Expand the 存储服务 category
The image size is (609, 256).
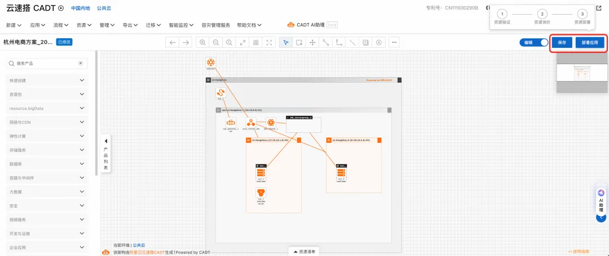47,150
